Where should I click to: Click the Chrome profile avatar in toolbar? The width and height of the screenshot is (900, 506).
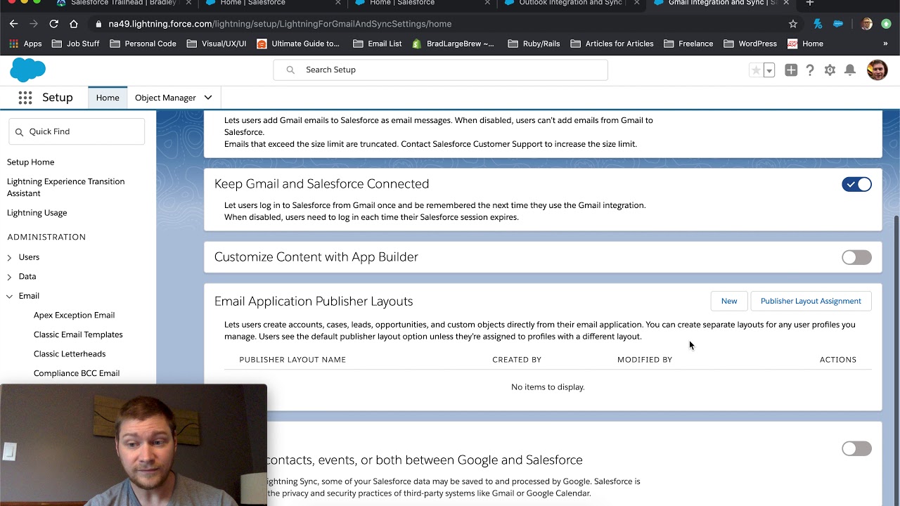[866, 24]
